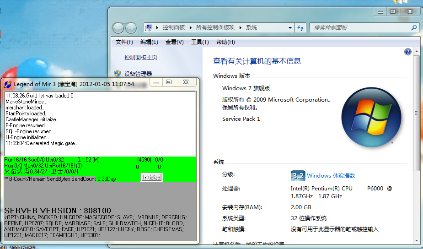This screenshot has height=249, width=423.
Task: Click the magnifier search icon
Action: click(x=414, y=27)
